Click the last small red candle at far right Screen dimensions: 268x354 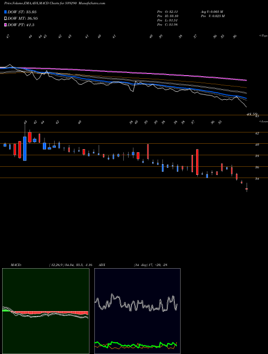coord(247,189)
